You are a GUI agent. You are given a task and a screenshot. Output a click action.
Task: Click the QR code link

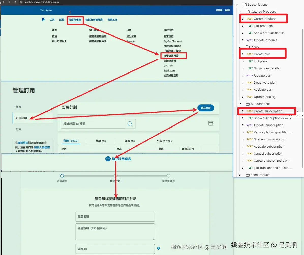click(168, 66)
